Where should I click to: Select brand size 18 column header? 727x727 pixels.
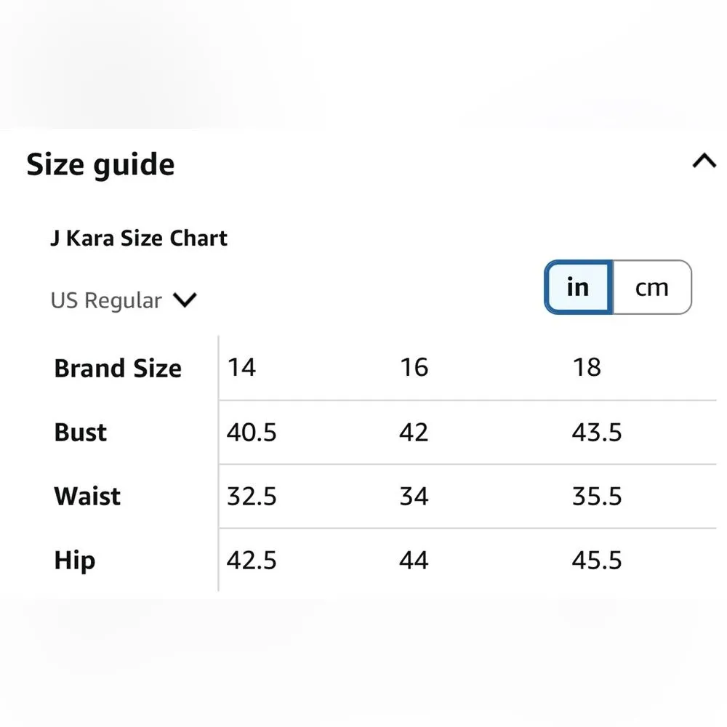(586, 368)
